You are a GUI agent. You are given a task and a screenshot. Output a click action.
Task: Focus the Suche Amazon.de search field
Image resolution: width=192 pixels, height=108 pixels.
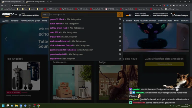click(83, 14)
